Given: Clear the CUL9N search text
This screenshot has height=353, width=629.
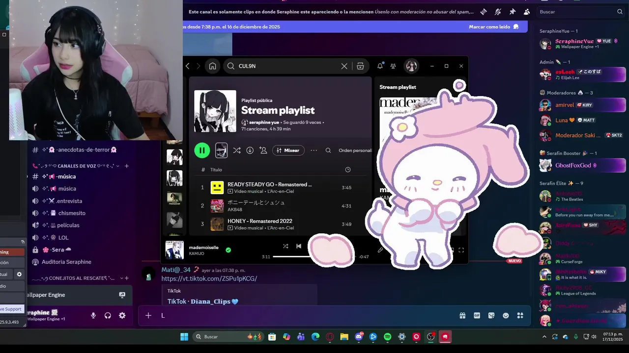Looking at the screenshot, I should (344, 66).
